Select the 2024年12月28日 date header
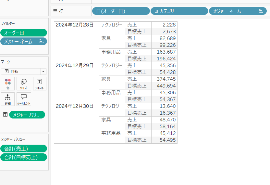 click(74, 25)
